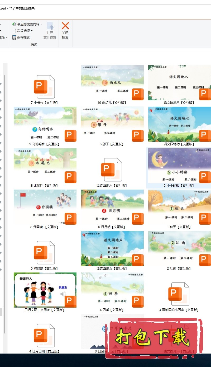The width and height of the screenshot is (211, 367).
Task: Click the 打包下载 red banner
Action: point(153,338)
